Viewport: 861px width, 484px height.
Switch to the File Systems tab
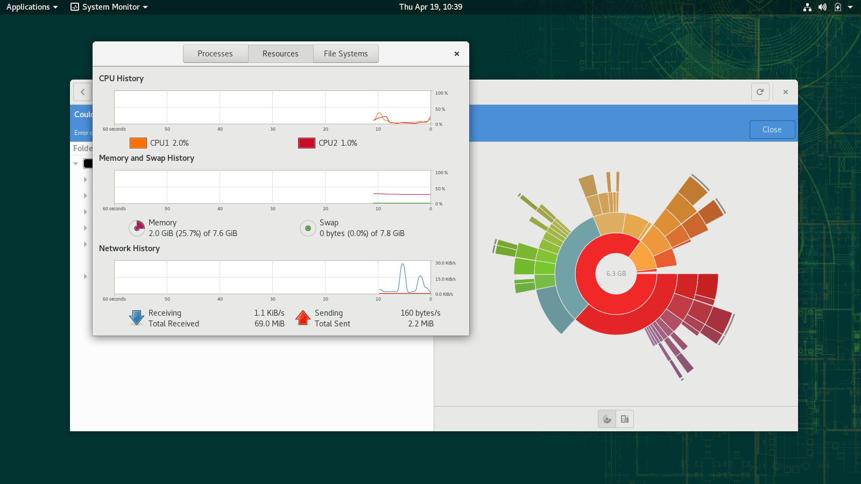tap(345, 54)
